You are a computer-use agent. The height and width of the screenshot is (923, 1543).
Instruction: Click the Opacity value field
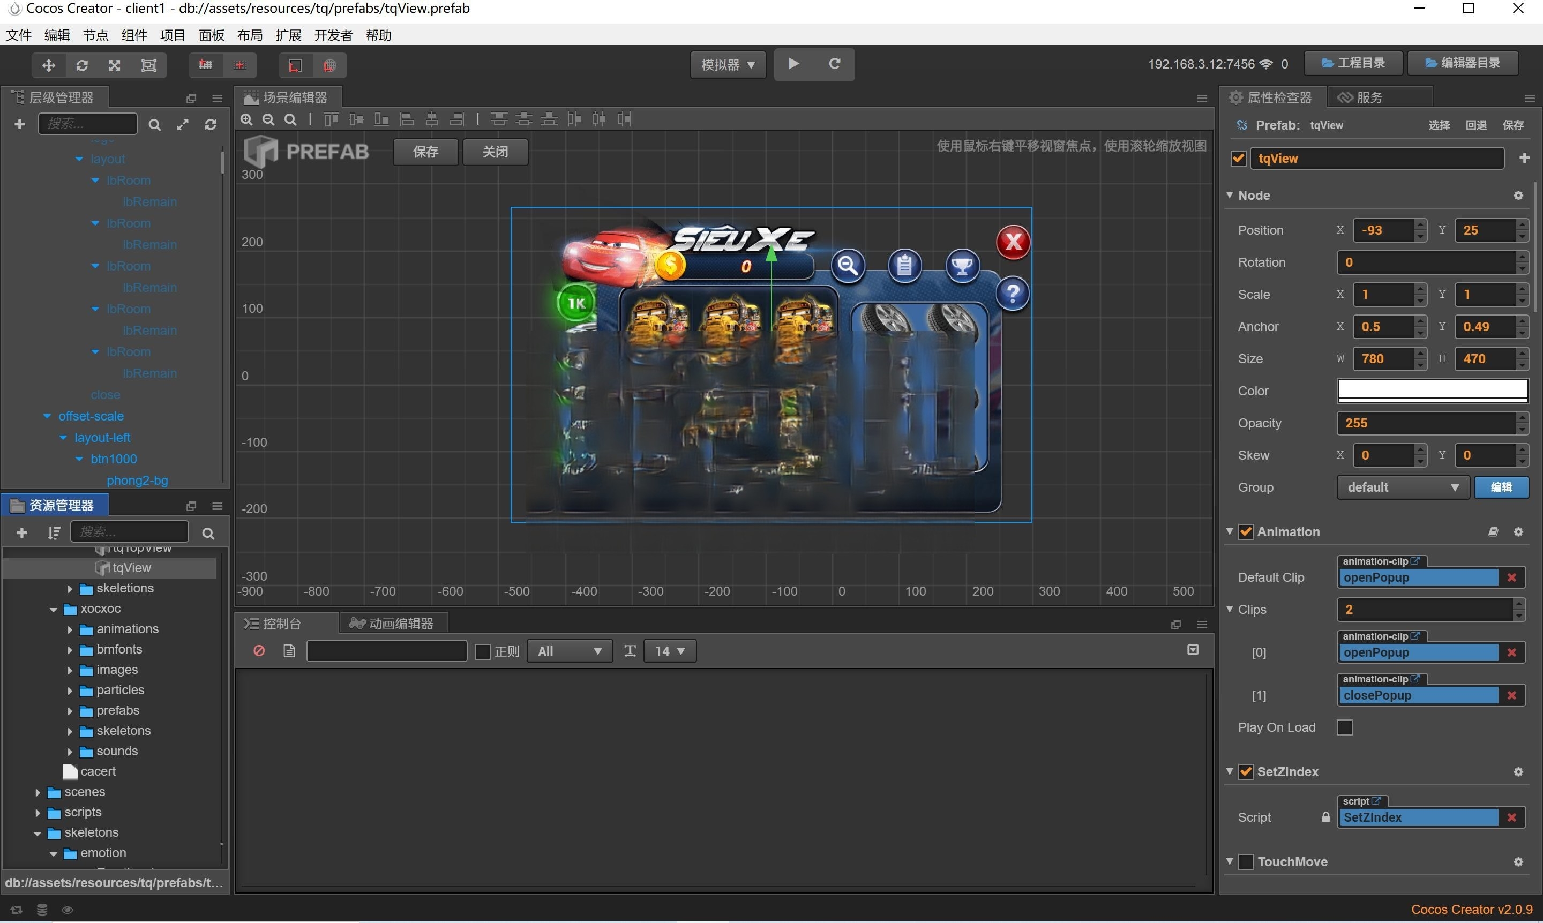1426,423
